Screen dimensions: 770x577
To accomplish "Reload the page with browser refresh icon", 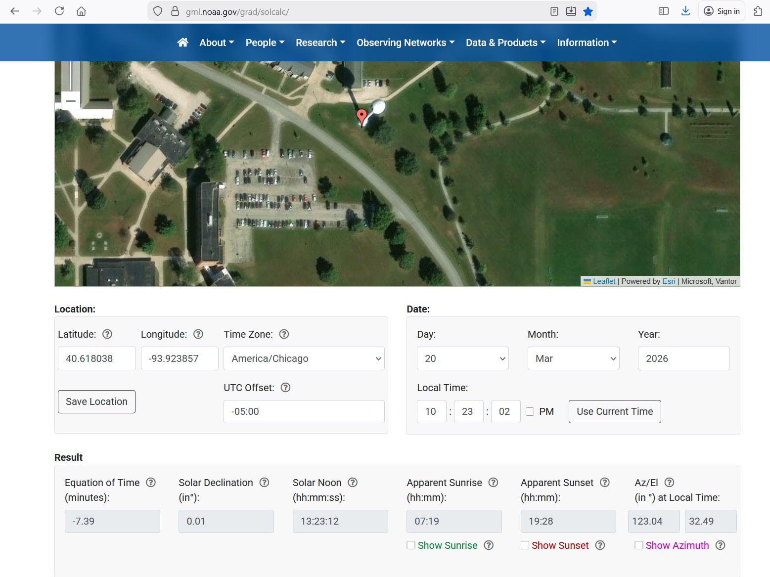I will 59,11.
